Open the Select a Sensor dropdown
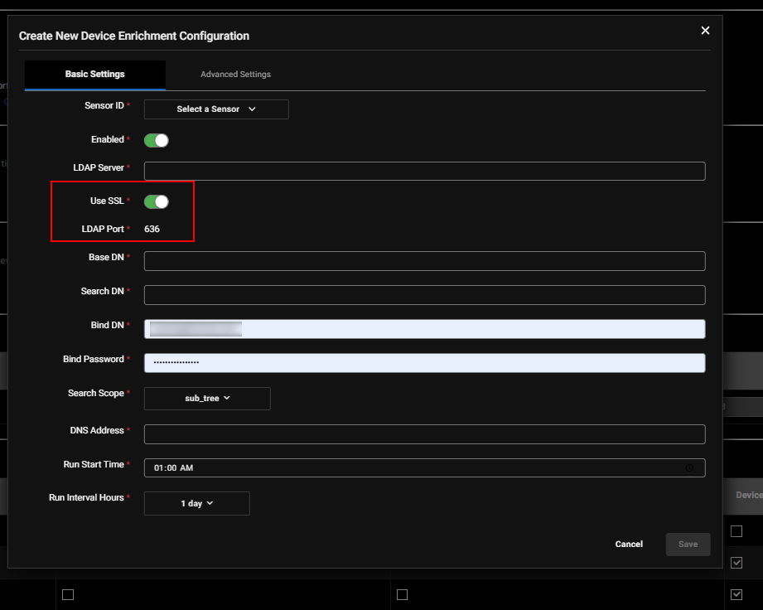The height and width of the screenshot is (610, 763). click(x=216, y=109)
